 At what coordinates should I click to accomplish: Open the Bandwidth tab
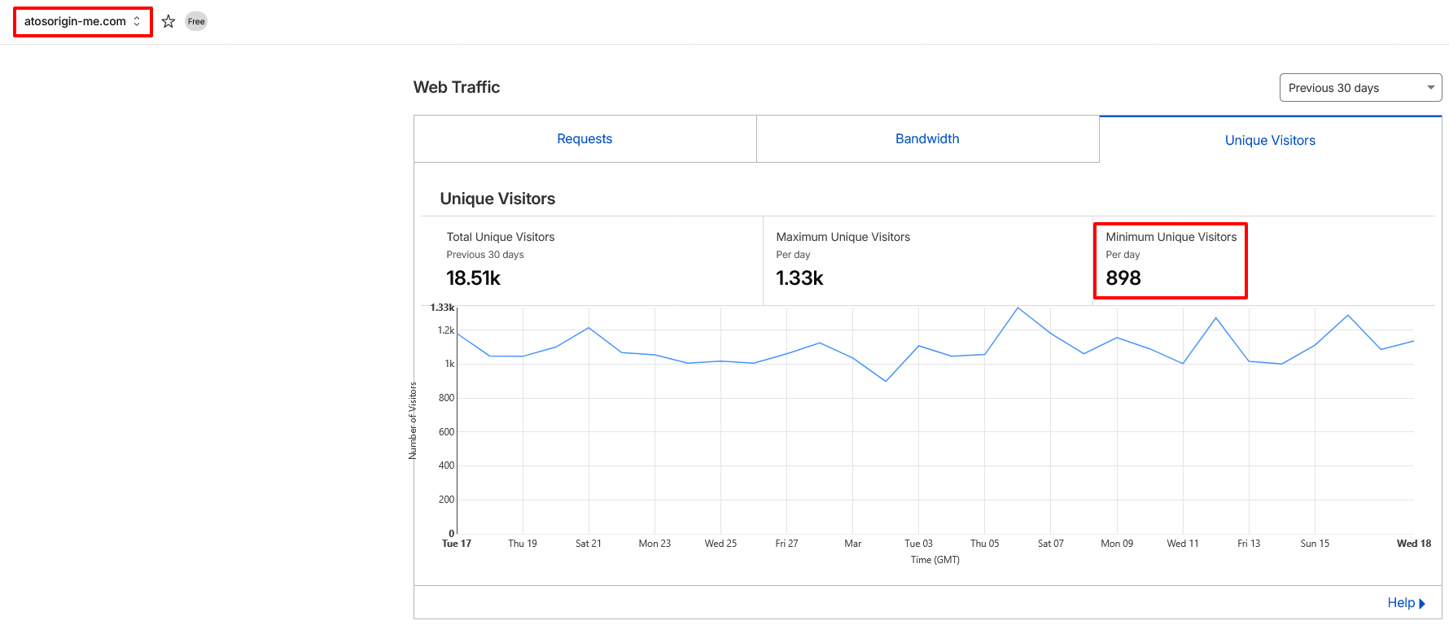[927, 139]
